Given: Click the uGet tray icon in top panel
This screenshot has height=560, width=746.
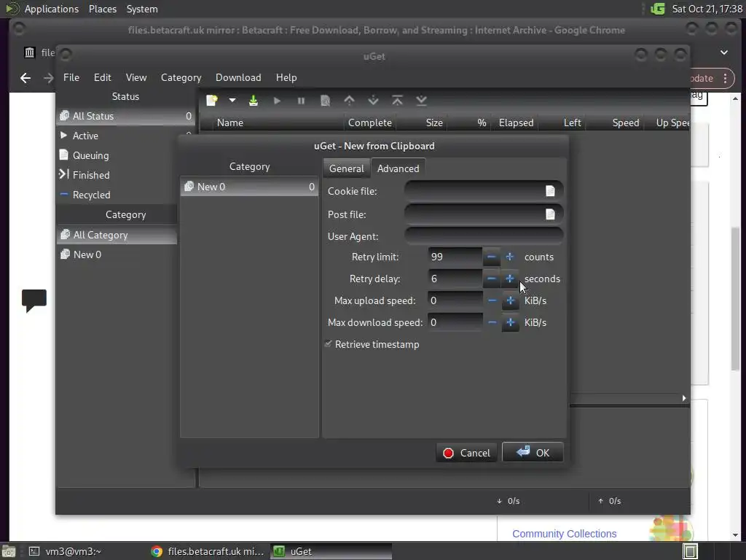Looking at the screenshot, I should 658,9.
